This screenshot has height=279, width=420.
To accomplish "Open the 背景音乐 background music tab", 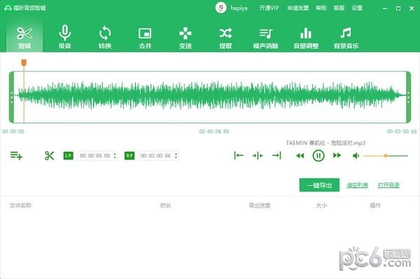I will pyautogui.click(x=346, y=38).
